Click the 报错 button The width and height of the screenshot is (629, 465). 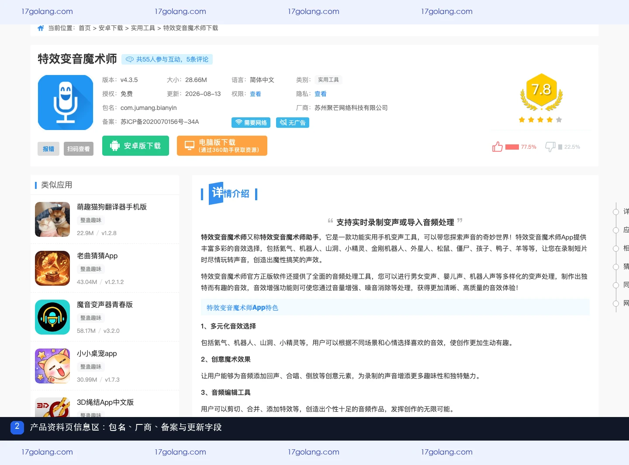tap(48, 149)
